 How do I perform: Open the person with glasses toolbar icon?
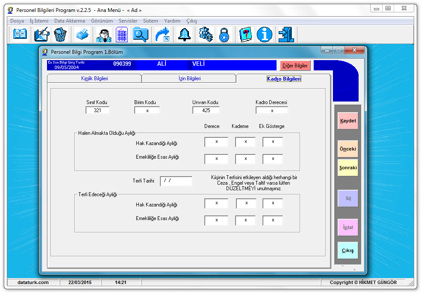103,35
